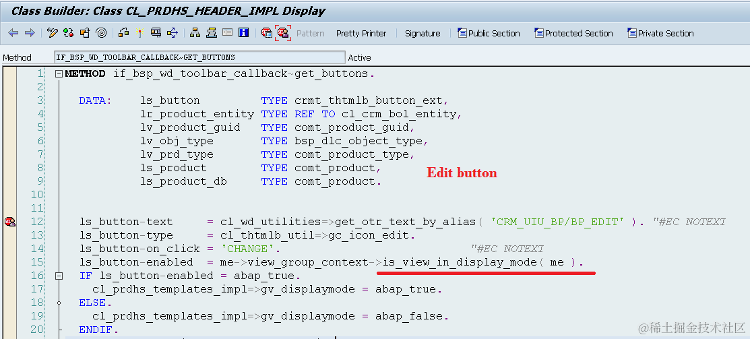This screenshot has width=750, height=339.
Task: Toggle Display/Change mode pencil icon
Action: (53, 33)
